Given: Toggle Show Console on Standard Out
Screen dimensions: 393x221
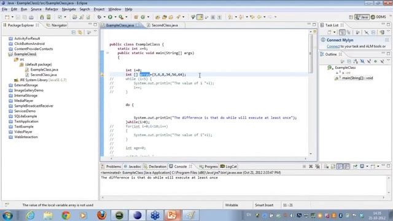Looking at the screenshot, I should pyautogui.click(x=340, y=166).
